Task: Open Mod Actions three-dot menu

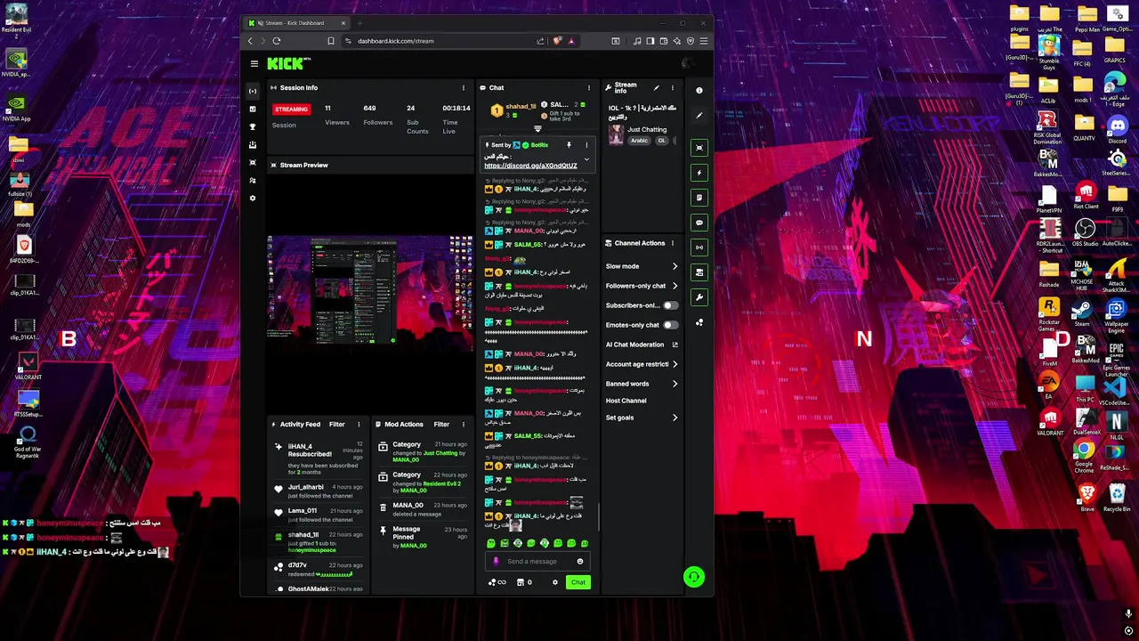Action: 464,425
